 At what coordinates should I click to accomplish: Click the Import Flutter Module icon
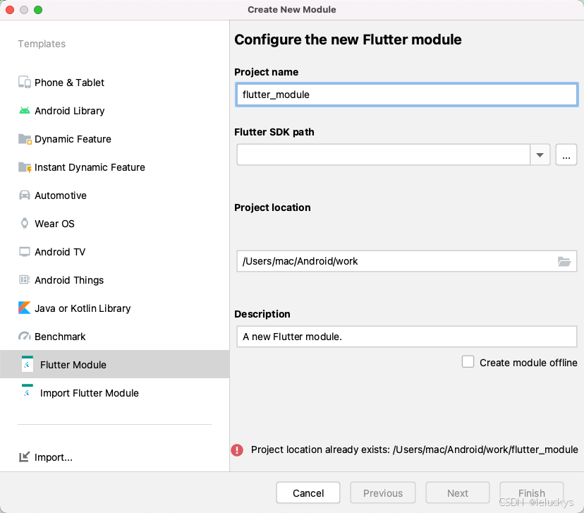coord(28,391)
